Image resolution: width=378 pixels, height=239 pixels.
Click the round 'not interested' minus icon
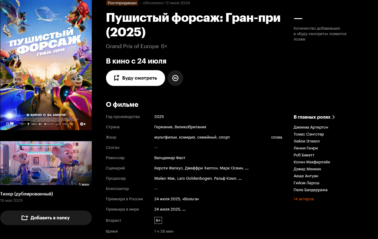click(175, 78)
